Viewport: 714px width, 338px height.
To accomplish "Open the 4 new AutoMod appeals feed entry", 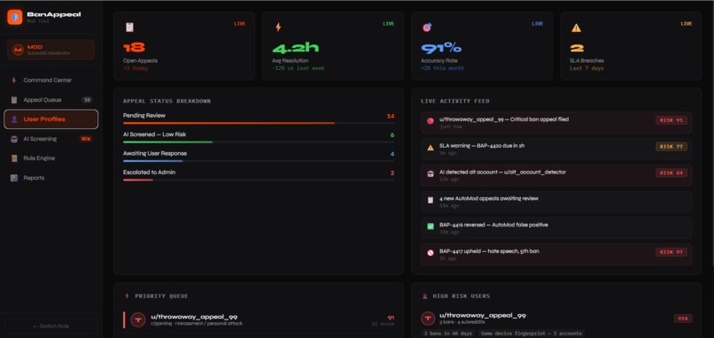I will (x=556, y=202).
